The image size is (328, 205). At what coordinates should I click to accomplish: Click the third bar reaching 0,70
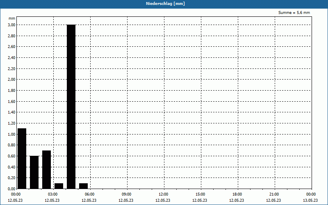click(x=46, y=170)
